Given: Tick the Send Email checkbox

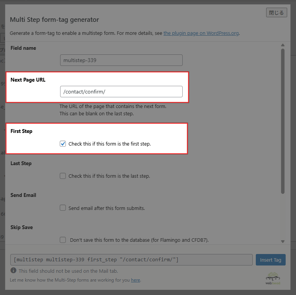Looking at the screenshot, I should [x=63, y=208].
